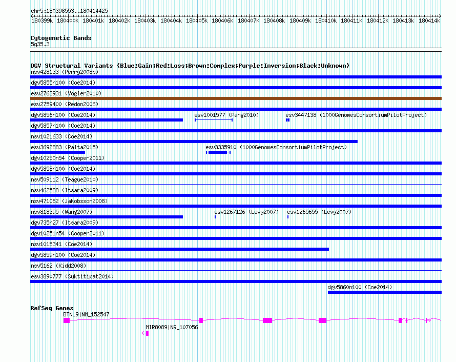
Task: Click the dgv5858n100 (Coe2014) label
Action: (x=63, y=169)
